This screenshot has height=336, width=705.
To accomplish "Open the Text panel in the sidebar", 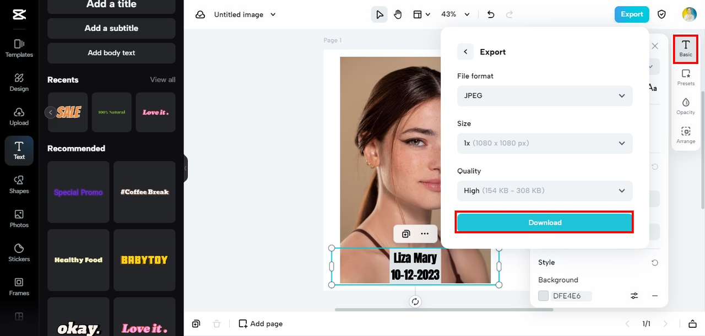I will pos(19,150).
